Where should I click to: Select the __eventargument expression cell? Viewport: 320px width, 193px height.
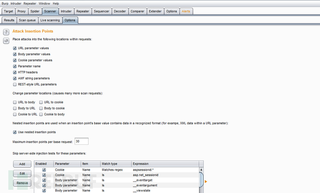[165, 186]
